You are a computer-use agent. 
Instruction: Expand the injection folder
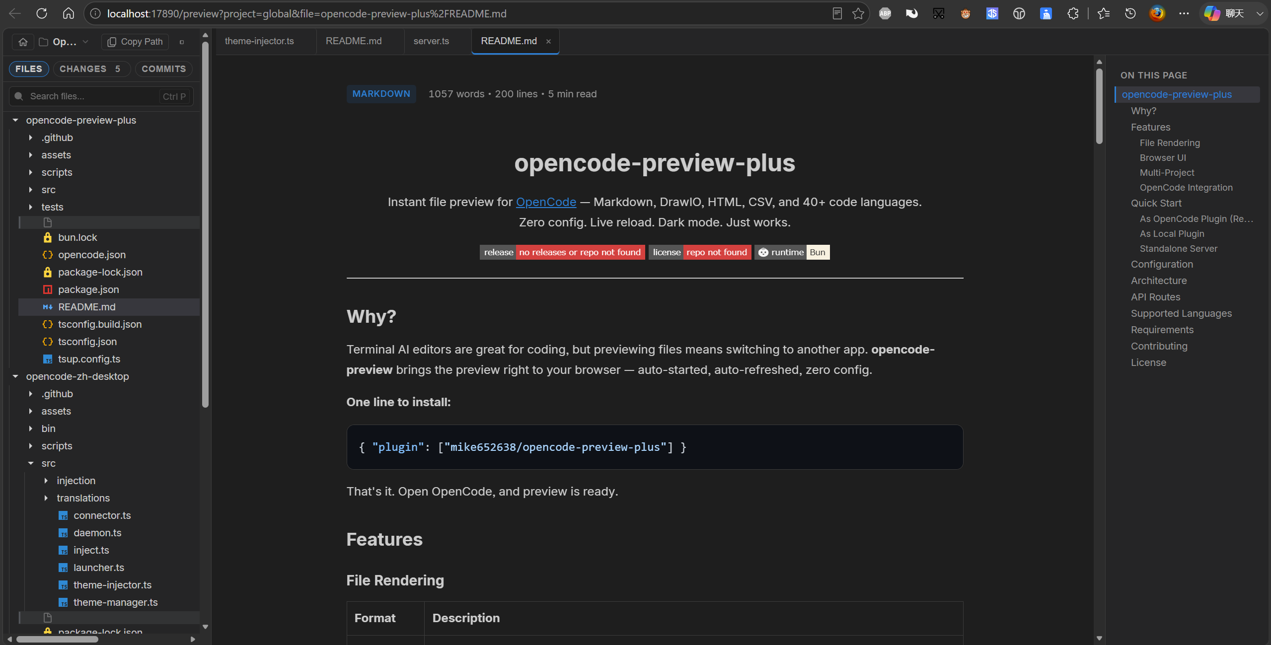[x=46, y=481]
